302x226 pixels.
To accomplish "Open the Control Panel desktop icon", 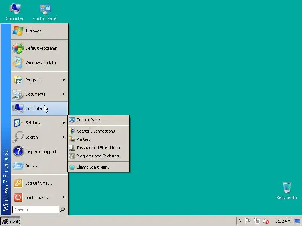I will pyautogui.click(x=45, y=12).
